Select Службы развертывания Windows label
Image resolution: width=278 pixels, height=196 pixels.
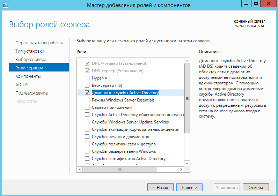(124, 151)
